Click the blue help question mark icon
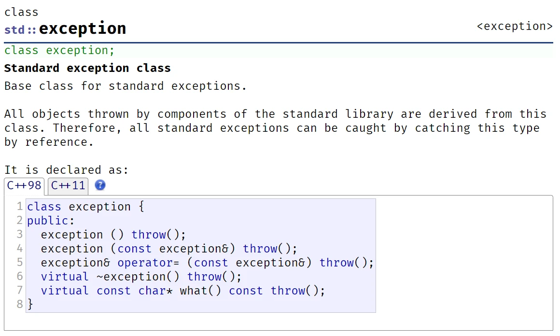 click(x=100, y=185)
